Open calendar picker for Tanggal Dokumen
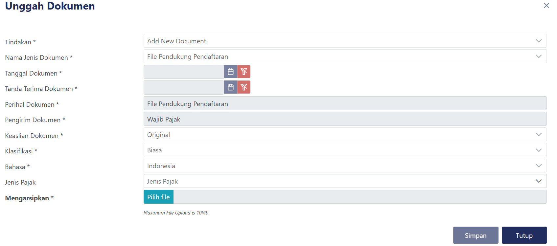This screenshot has height=246, width=557. pyautogui.click(x=231, y=72)
